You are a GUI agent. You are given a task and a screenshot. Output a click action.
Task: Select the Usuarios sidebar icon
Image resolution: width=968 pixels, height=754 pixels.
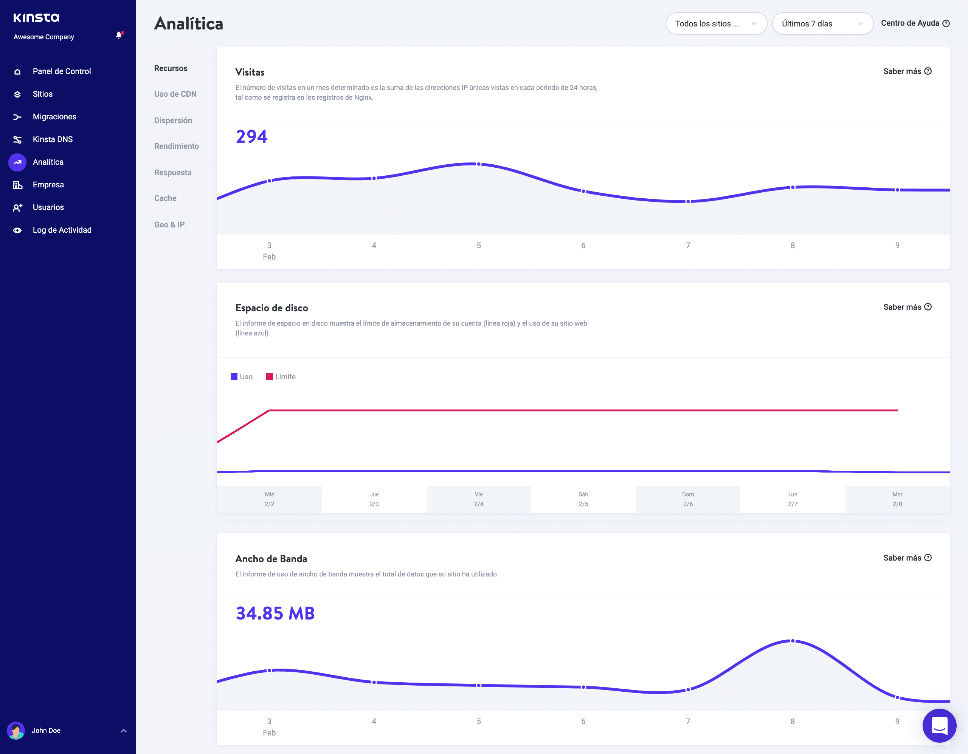pos(18,207)
